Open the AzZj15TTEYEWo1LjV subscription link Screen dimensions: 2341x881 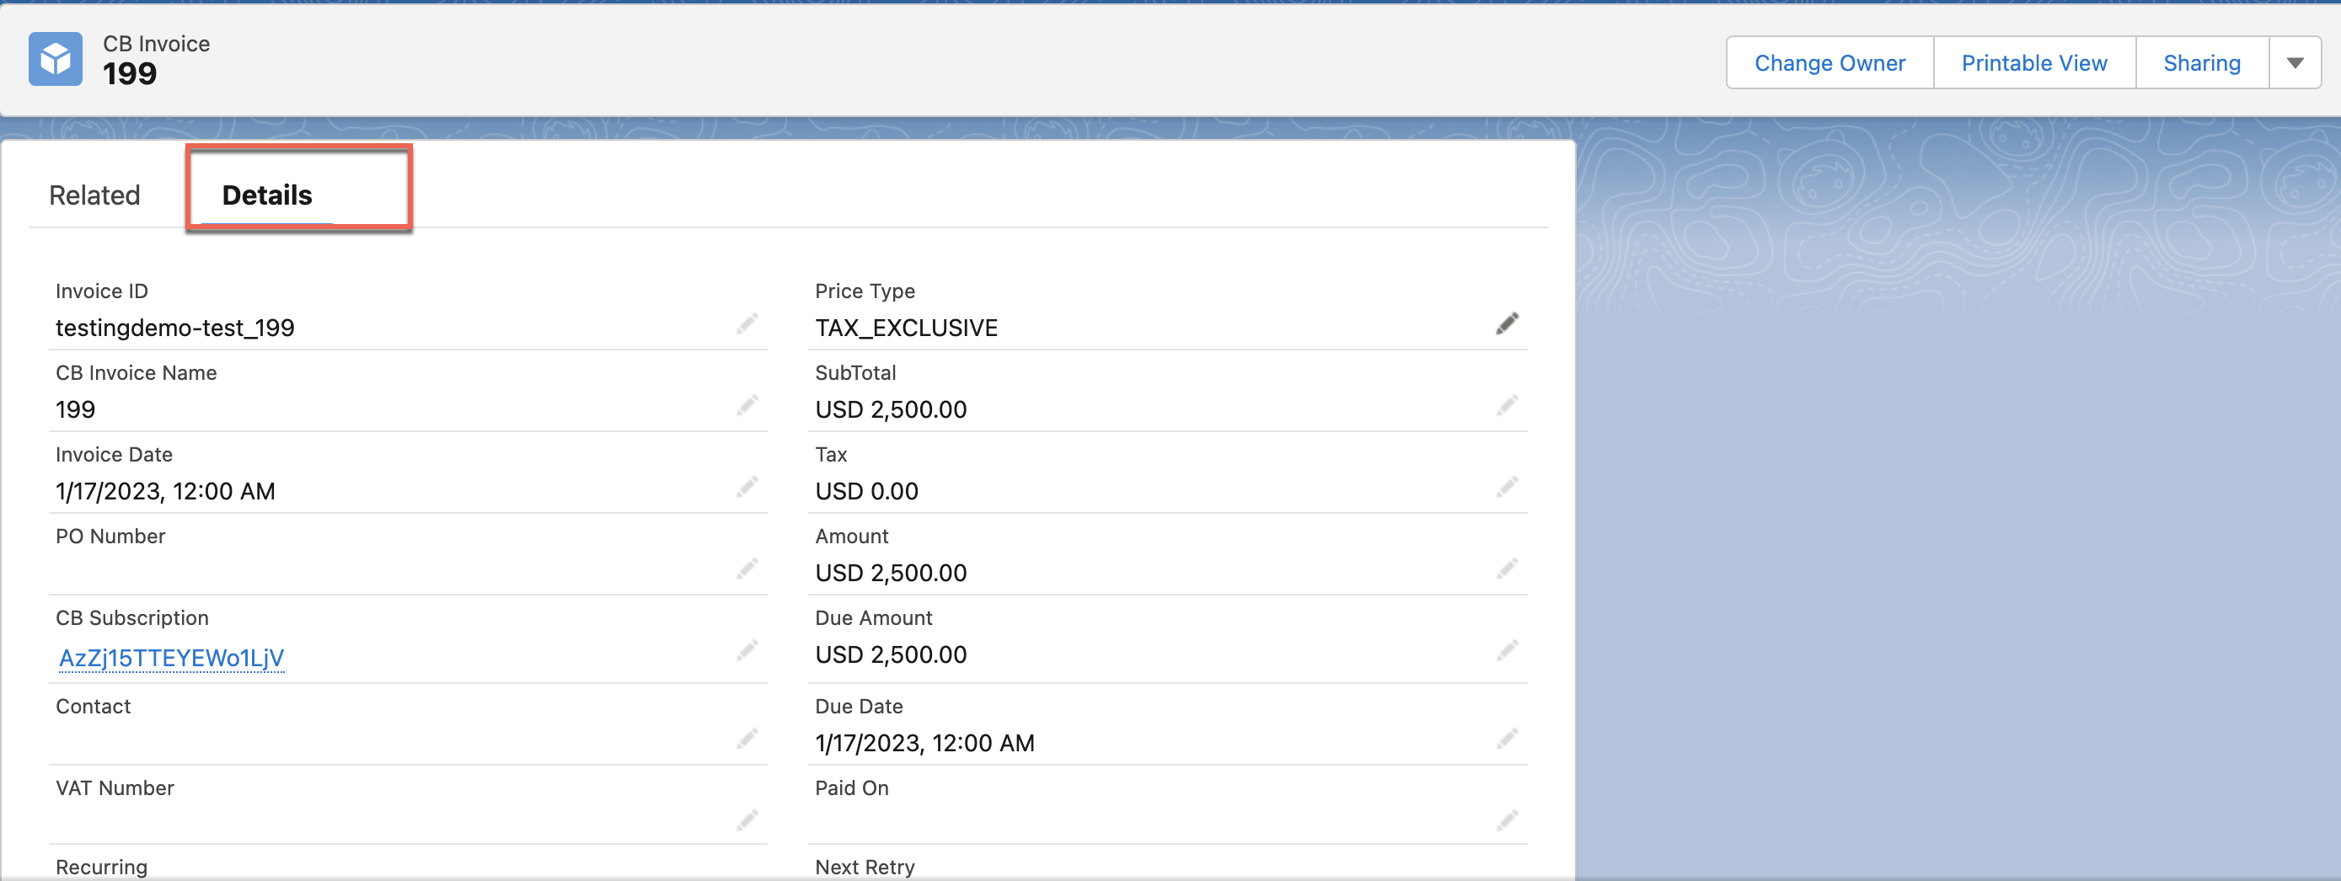[171, 658]
